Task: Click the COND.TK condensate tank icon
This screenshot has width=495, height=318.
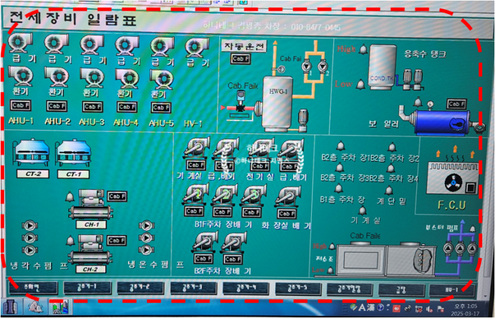Action: click(x=382, y=67)
